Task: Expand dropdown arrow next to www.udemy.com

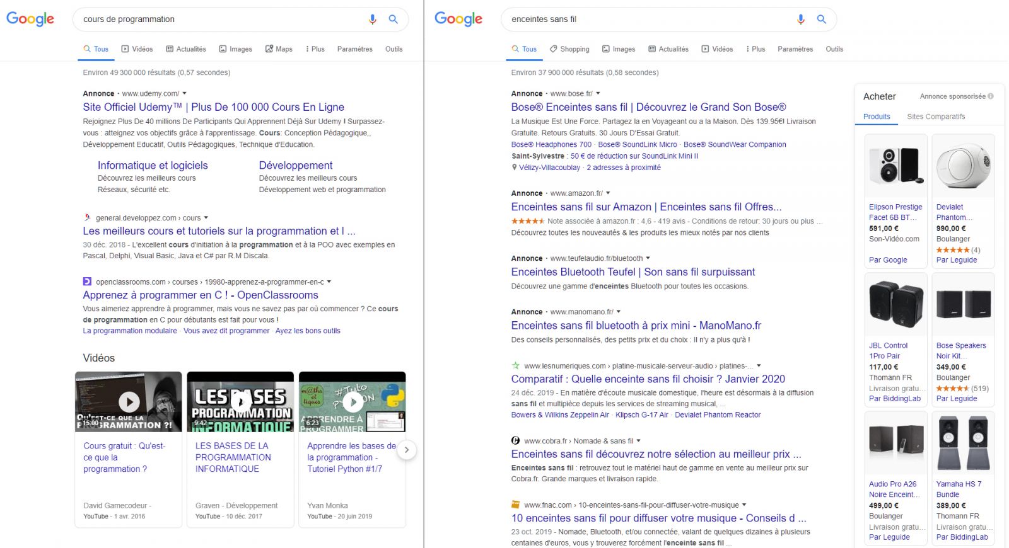Action: pyautogui.click(x=185, y=94)
